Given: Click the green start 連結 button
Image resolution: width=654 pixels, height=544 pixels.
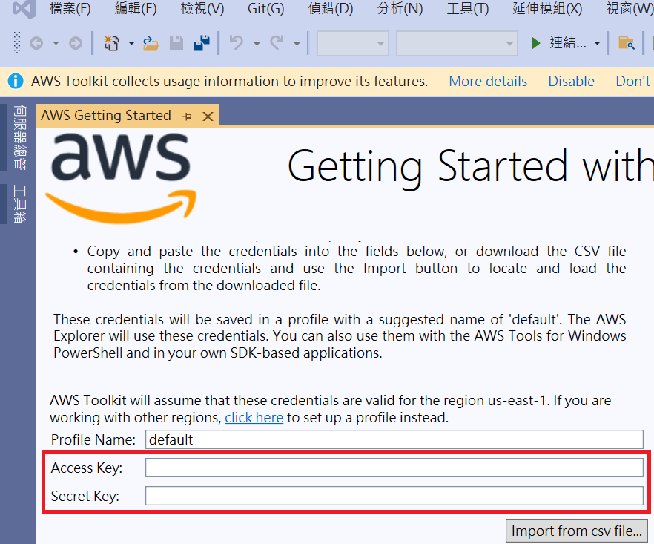Looking at the screenshot, I should tap(558, 42).
